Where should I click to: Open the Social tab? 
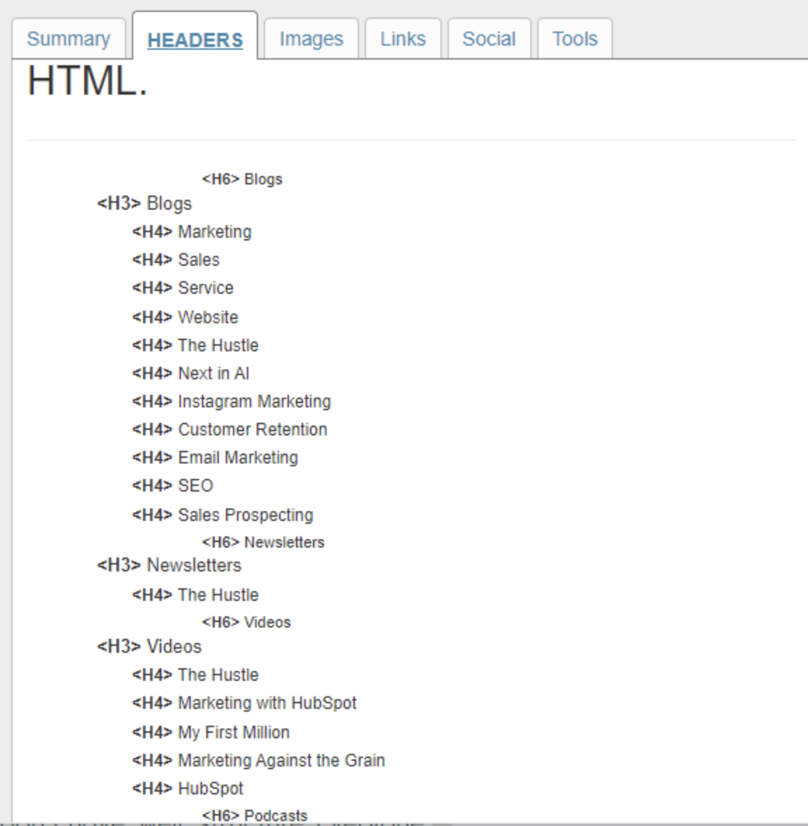click(x=489, y=39)
